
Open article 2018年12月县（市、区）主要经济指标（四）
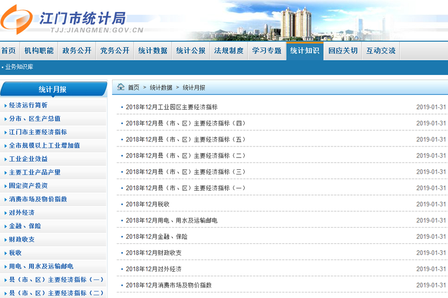click(x=186, y=123)
